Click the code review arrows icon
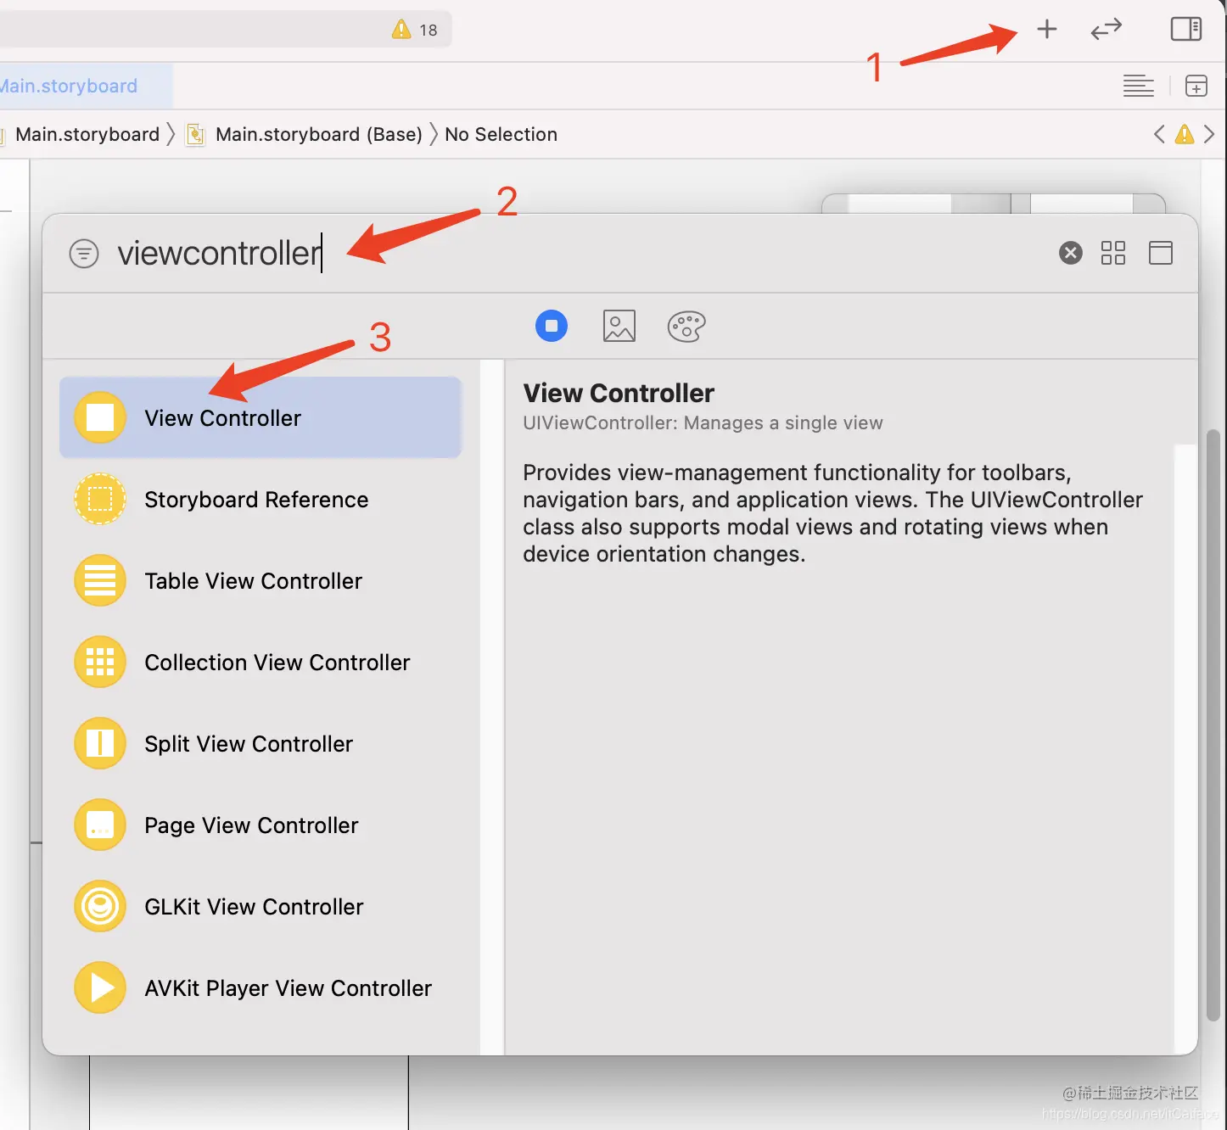Viewport: 1227px width, 1130px height. pos(1107,30)
